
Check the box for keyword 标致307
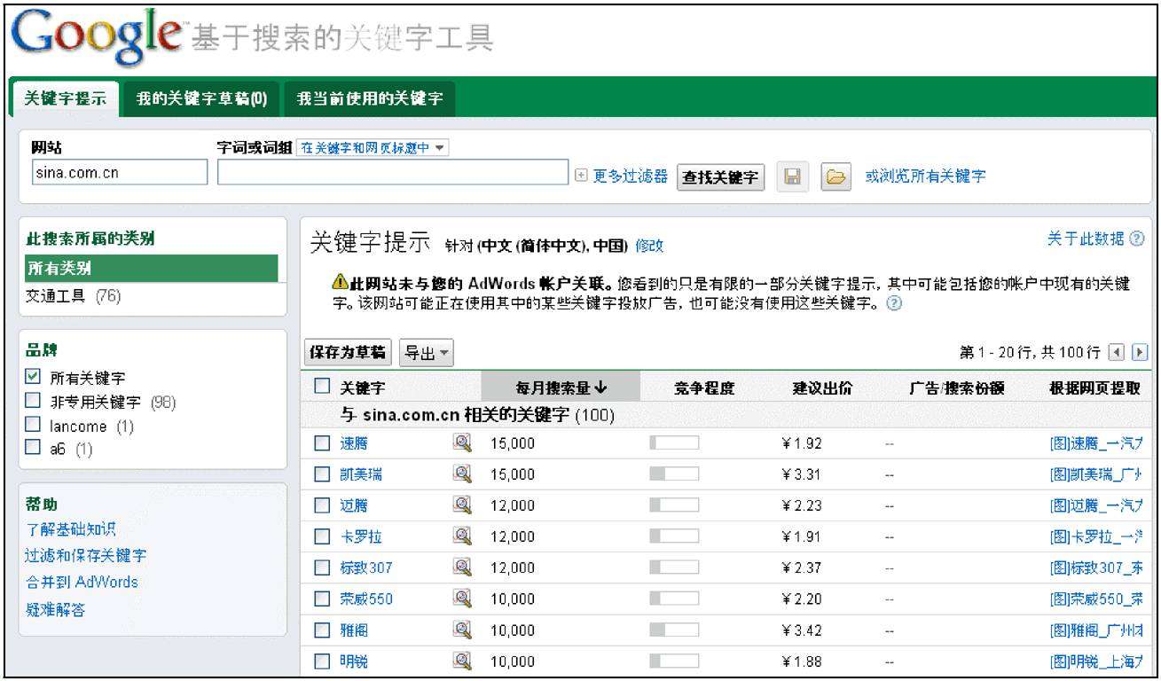click(x=322, y=567)
